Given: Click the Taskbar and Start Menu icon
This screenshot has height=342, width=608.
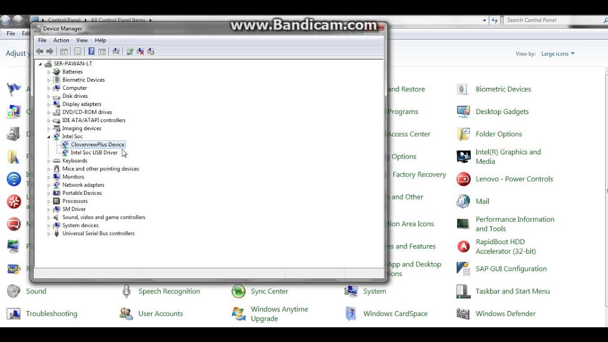Looking at the screenshot, I should (x=464, y=291).
